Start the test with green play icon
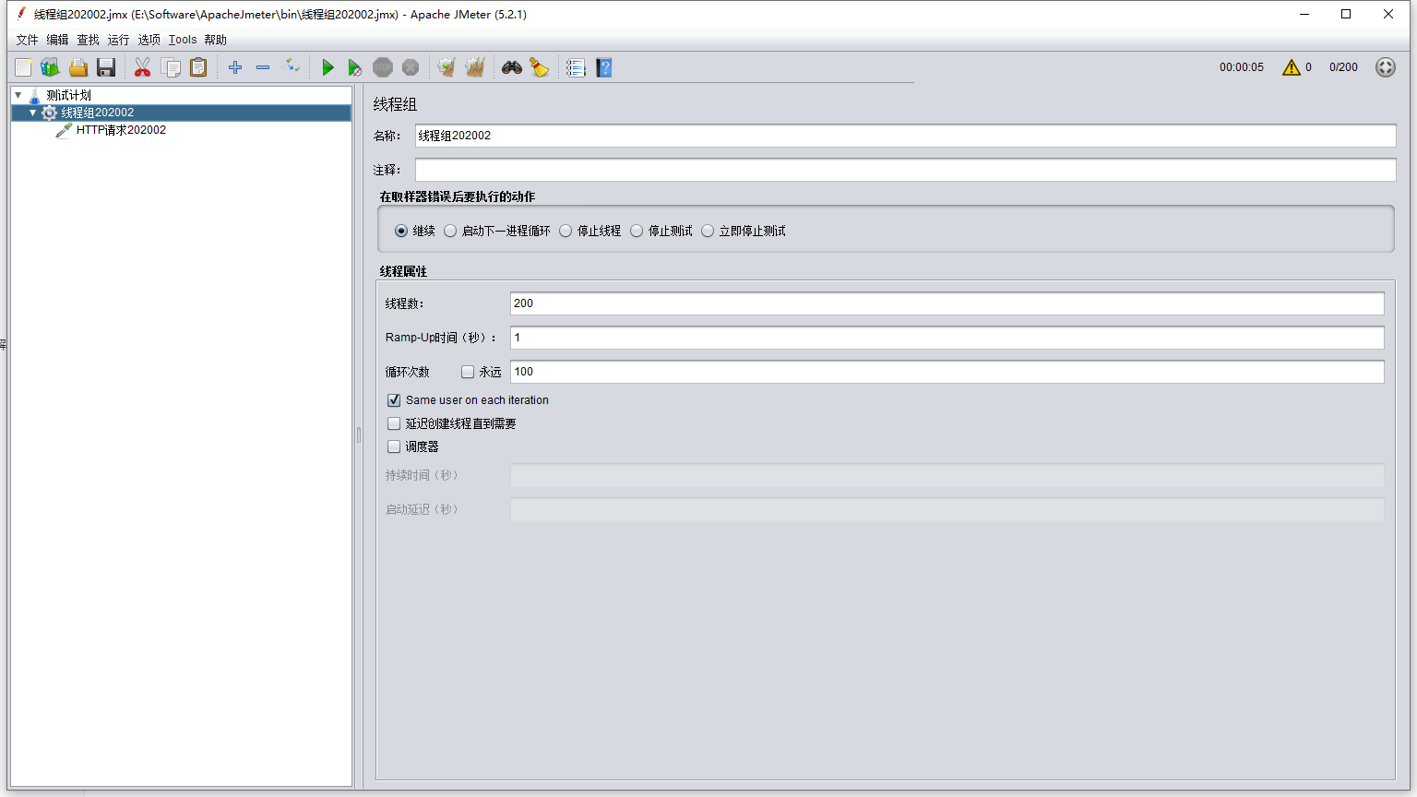Image resolution: width=1417 pixels, height=797 pixels. click(x=327, y=67)
